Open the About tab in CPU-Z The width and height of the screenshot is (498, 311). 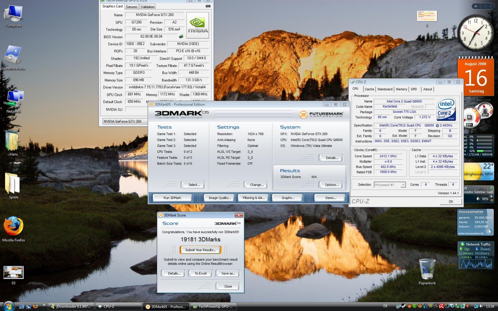pos(427,89)
